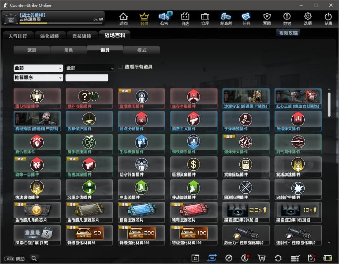Click the compass icon in bottom bar
The width and height of the screenshot is (339, 264).
(x=229, y=258)
